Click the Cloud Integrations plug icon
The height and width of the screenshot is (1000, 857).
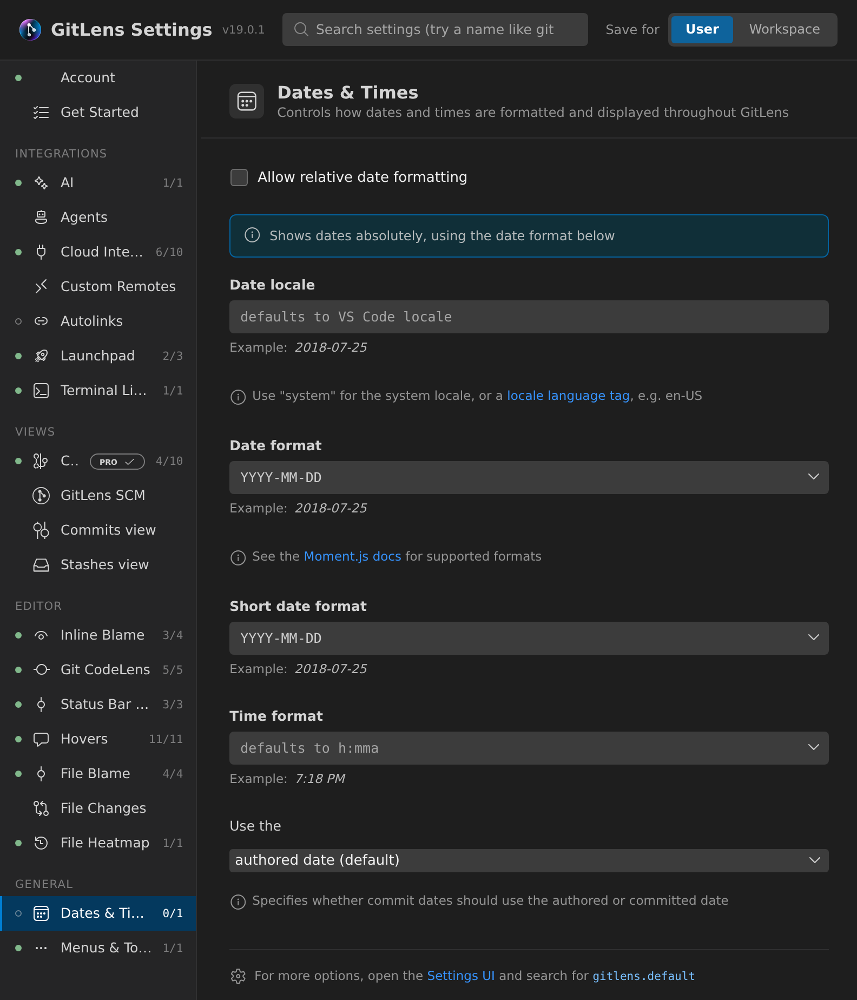pyautogui.click(x=41, y=252)
